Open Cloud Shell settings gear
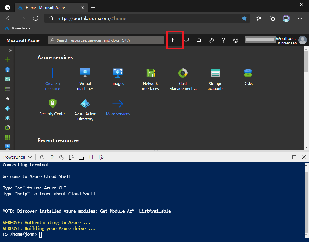Viewport: 309px width, 242px height. pos(62,157)
